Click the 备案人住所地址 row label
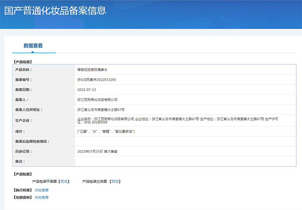 (x=29, y=110)
